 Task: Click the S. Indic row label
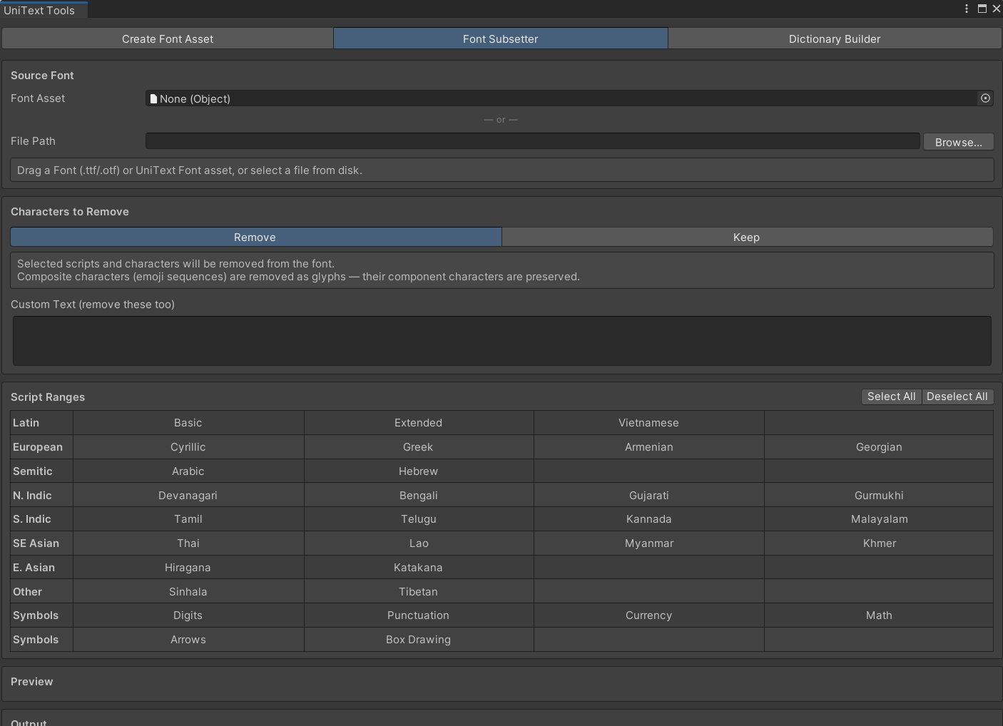[x=32, y=519]
